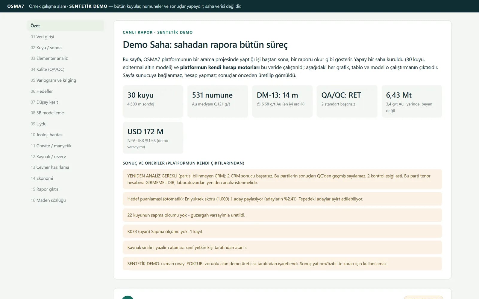The image size is (479, 299).
Task: Click bold text platformun kendi hesap motorları
Action: pos(220,67)
